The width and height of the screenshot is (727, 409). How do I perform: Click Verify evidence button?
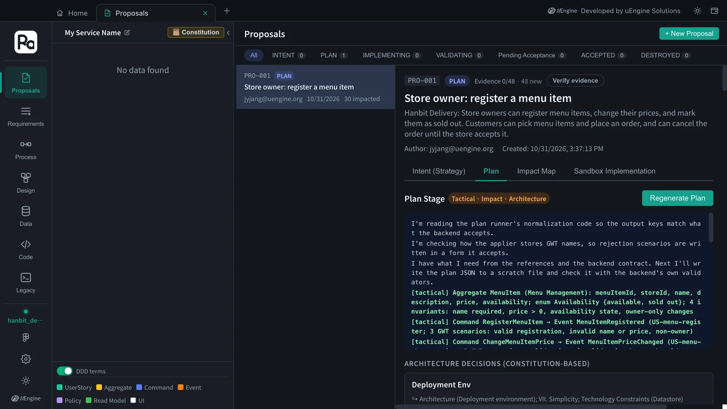click(x=575, y=81)
